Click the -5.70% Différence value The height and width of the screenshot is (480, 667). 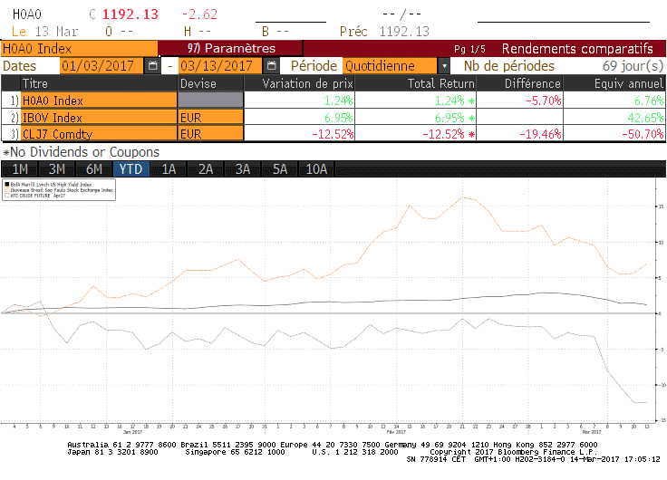coord(544,101)
